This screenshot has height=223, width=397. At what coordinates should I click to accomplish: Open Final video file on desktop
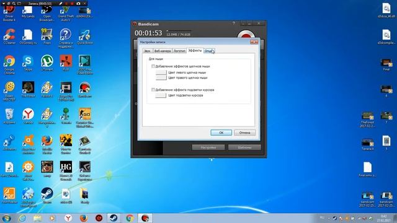386,64
